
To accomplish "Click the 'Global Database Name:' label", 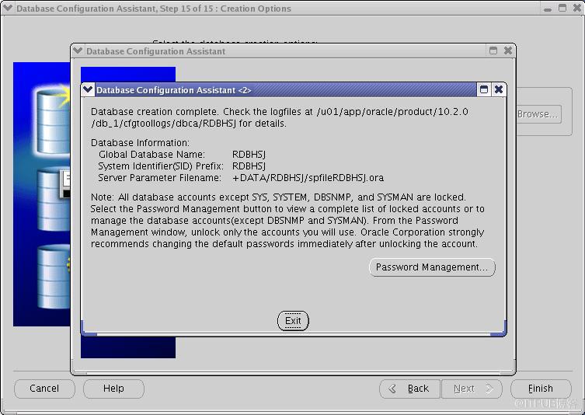I will (151, 155).
